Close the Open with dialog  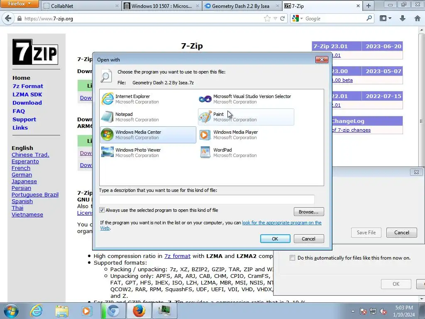(322, 59)
